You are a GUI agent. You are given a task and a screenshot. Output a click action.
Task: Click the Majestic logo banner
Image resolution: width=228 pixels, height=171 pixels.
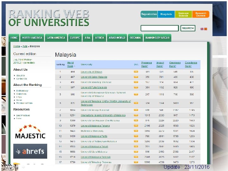click(x=30, y=132)
